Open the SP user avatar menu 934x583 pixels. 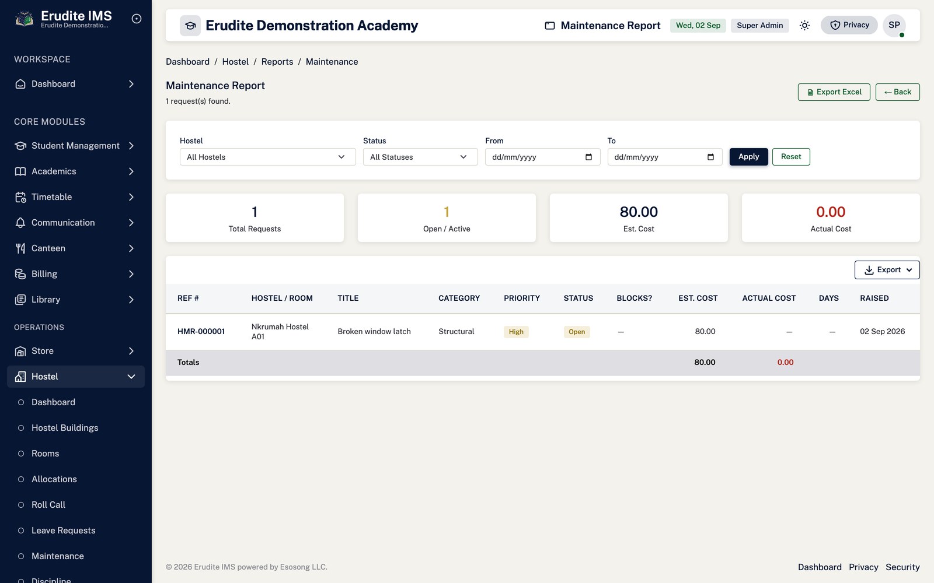pyautogui.click(x=894, y=25)
